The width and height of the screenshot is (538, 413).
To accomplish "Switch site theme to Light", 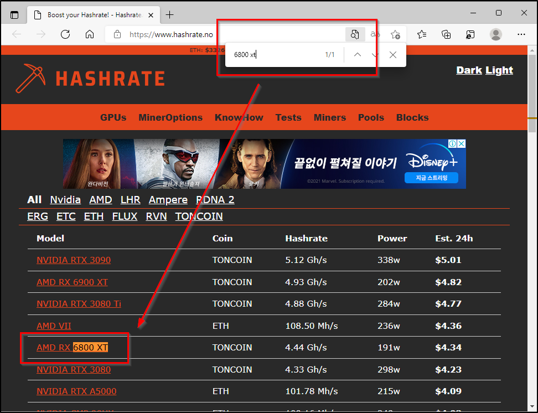I will 499,70.
